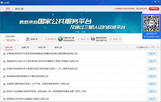161x102 pixels.
Task: Click 查看详情 for 海南省农村公路 row
Action: [x=152, y=61]
